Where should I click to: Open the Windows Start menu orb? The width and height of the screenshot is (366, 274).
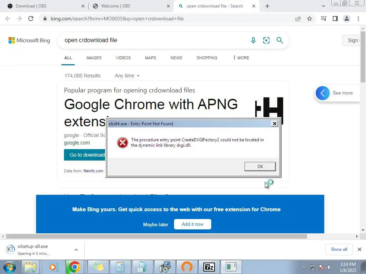(10, 267)
